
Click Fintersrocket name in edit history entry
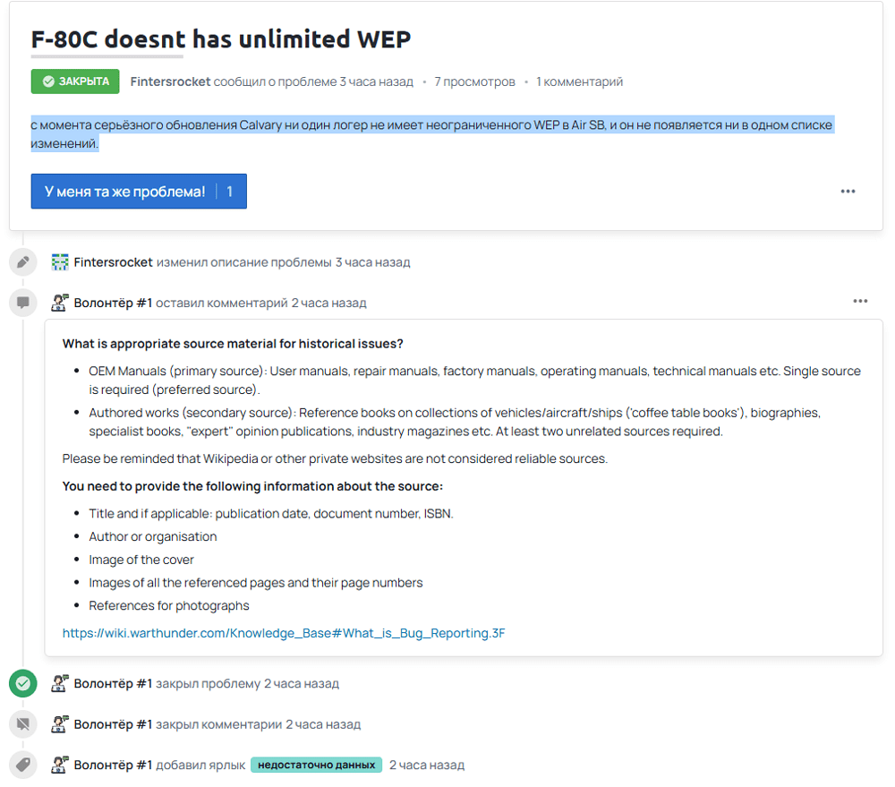point(113,262)
